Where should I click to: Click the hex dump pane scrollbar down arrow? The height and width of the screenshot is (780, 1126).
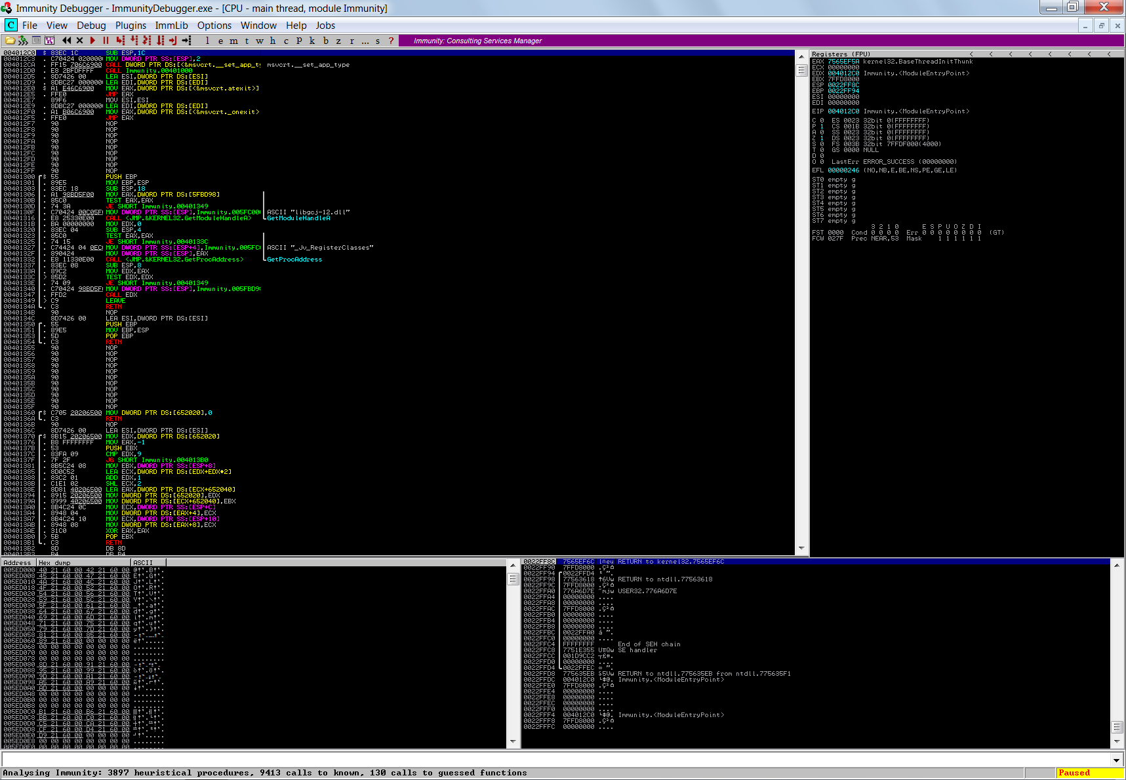pyautogui.click(x=513, y=742)
